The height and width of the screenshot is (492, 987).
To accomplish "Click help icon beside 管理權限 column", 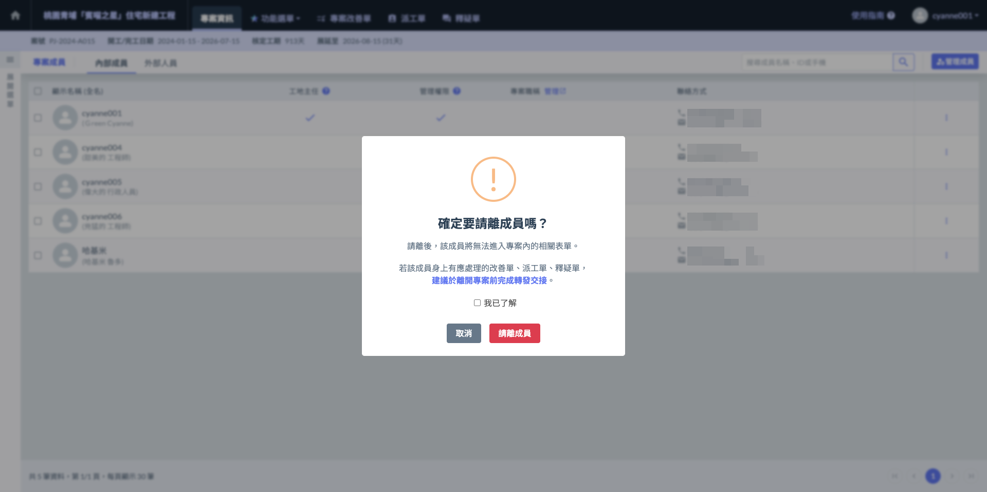I will click(x=456, y=91).
